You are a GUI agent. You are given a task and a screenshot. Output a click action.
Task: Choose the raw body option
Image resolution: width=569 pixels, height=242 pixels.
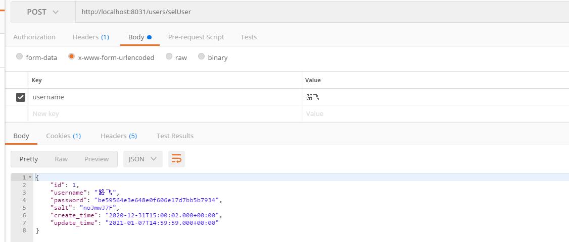(169, 57)
